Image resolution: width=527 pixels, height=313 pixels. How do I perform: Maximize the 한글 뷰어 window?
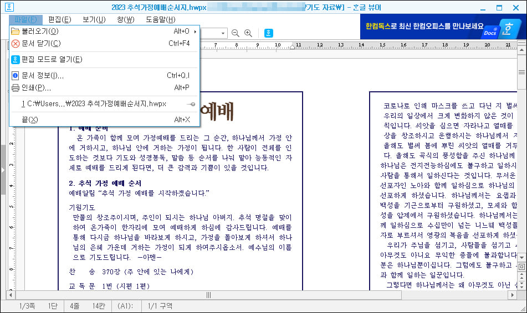click(499, 8)
